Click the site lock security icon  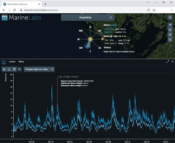coord(21,10)
